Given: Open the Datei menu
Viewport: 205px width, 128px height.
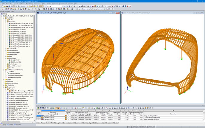Looking at the screenshot, I should [x=3, y=4].
